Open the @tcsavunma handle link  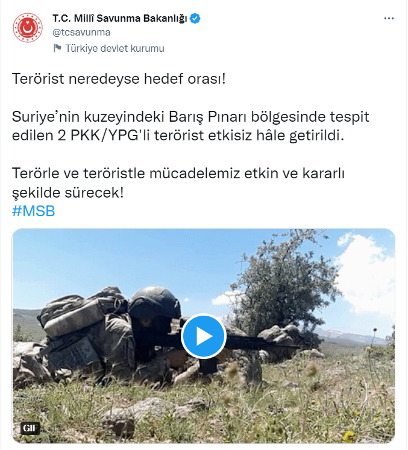point(81,33)
